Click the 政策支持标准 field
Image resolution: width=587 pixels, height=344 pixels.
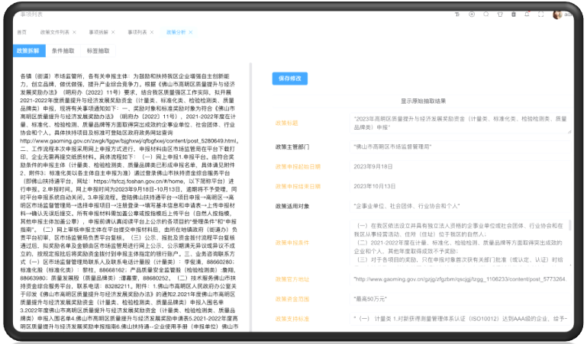[x=460, y=319]
